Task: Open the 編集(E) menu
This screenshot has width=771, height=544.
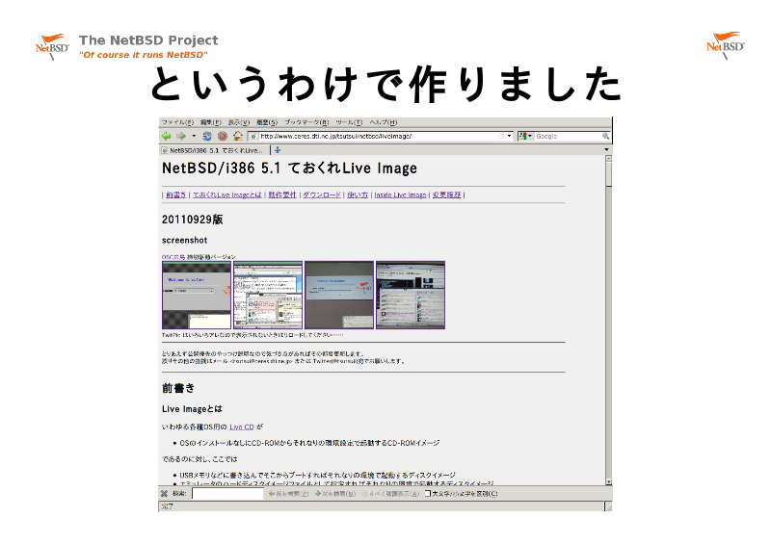Action: [210, 122]
